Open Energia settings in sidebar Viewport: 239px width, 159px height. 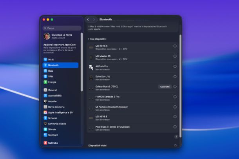(x=60, y=82)
